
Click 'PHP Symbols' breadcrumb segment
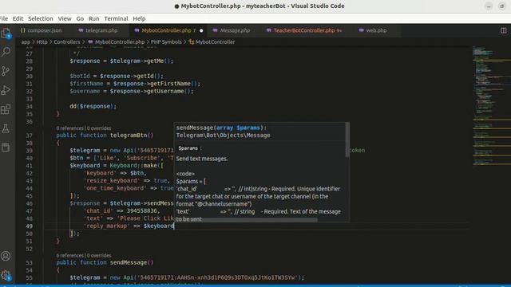tap(166, 41)
